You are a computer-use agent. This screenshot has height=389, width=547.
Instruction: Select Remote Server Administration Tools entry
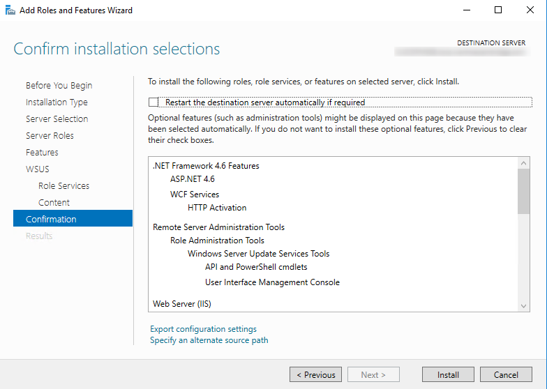click(x=219, y=227)
